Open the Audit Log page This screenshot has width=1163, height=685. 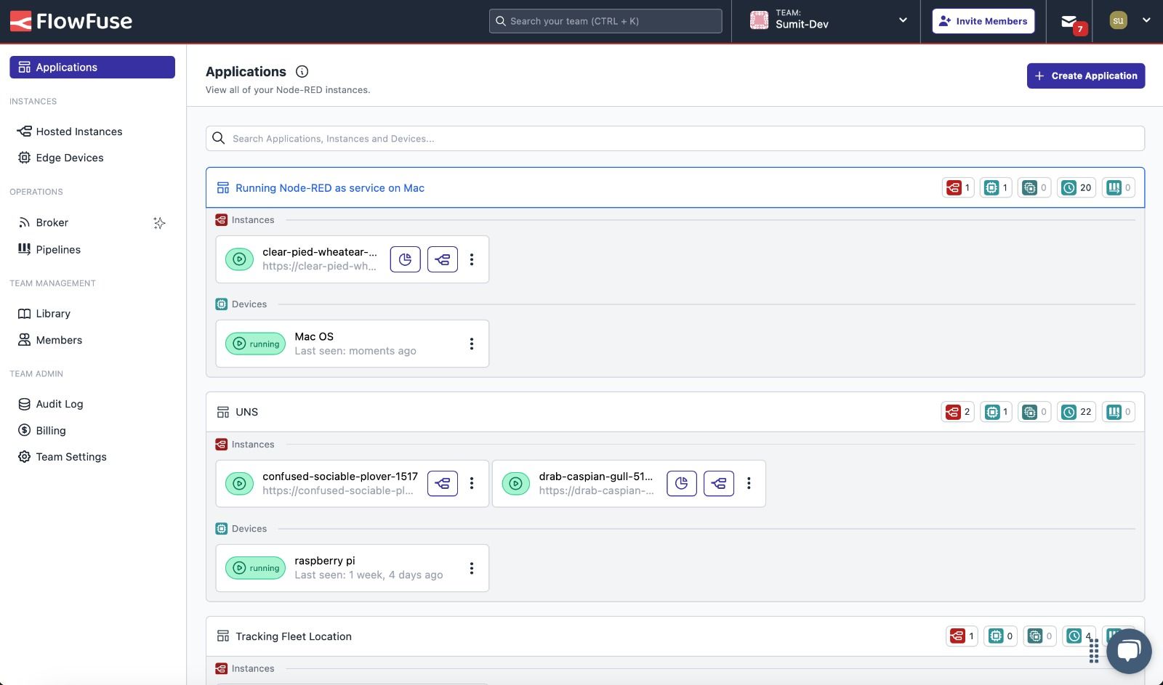pos(59,404)
